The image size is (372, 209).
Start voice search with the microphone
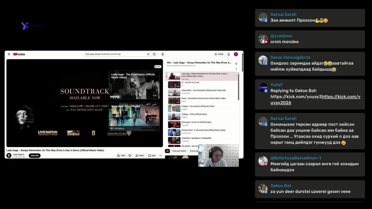point(162,54)
